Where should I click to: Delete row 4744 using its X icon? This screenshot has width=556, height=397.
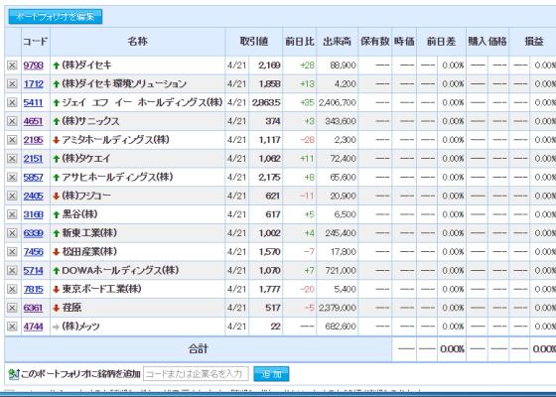[12, 327]
